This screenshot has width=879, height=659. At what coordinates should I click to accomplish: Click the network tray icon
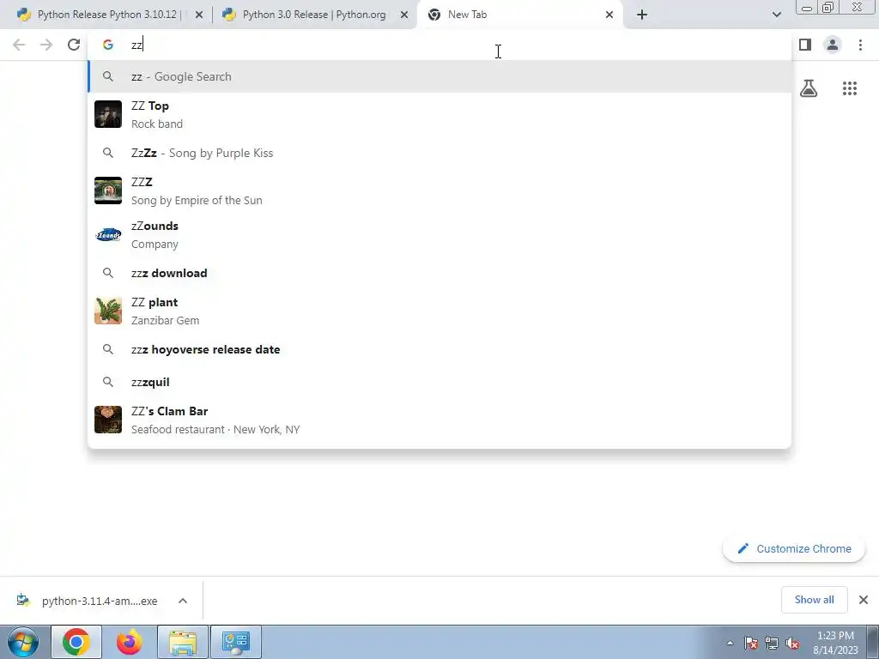point(772,643)
